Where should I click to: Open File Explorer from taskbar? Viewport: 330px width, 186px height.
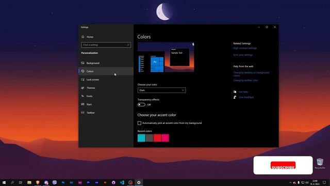click(29, 182)
